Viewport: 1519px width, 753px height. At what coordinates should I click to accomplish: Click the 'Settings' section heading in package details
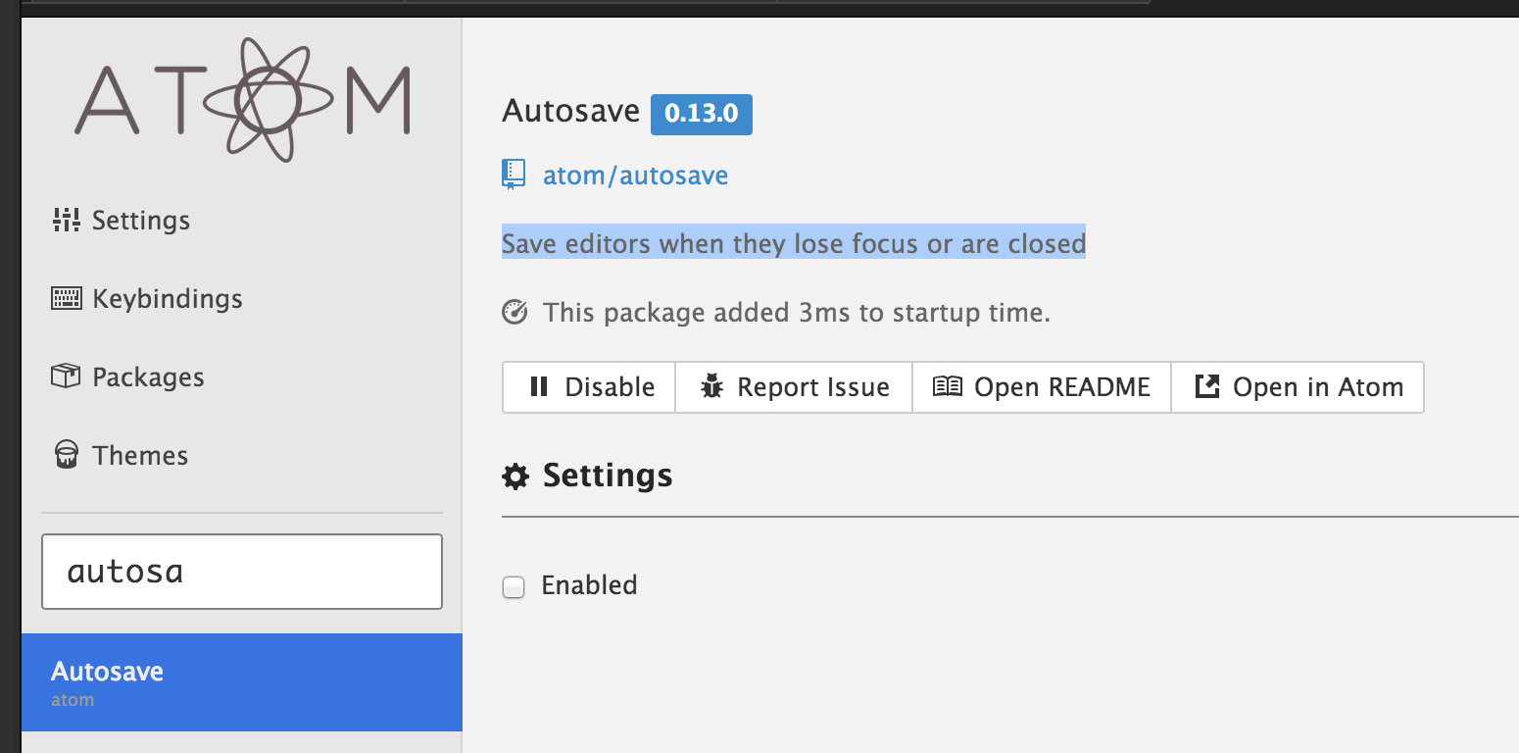point(608,476)
